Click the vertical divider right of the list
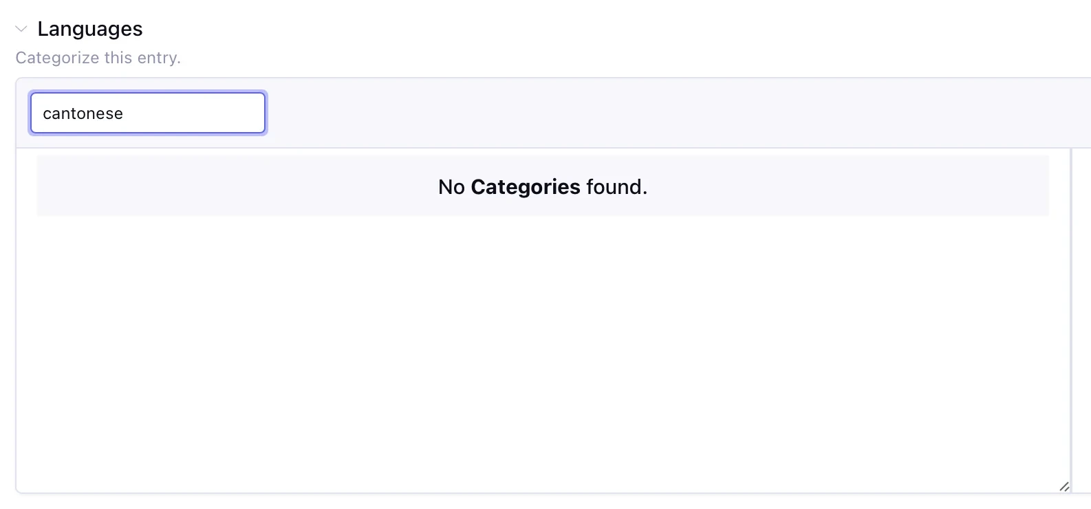Viewport: 1091px width, 509px height. click(x=1071, y=321)
